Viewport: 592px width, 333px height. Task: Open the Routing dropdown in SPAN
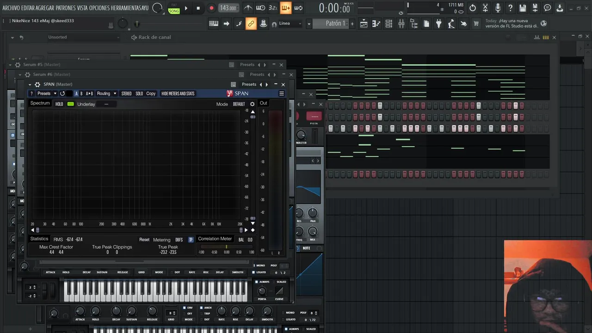coord(106,93)
